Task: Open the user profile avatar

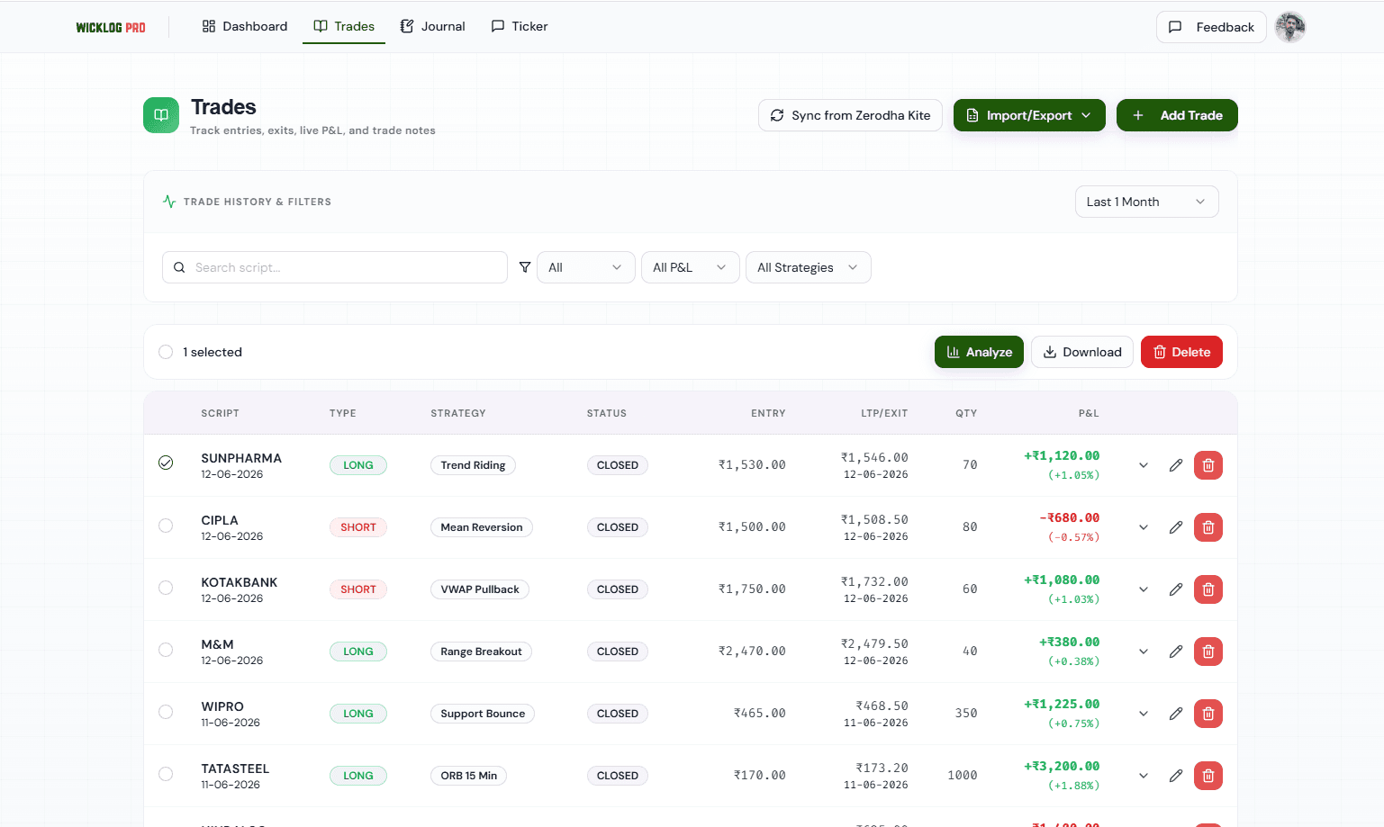Action: (x=1290, y=27)
